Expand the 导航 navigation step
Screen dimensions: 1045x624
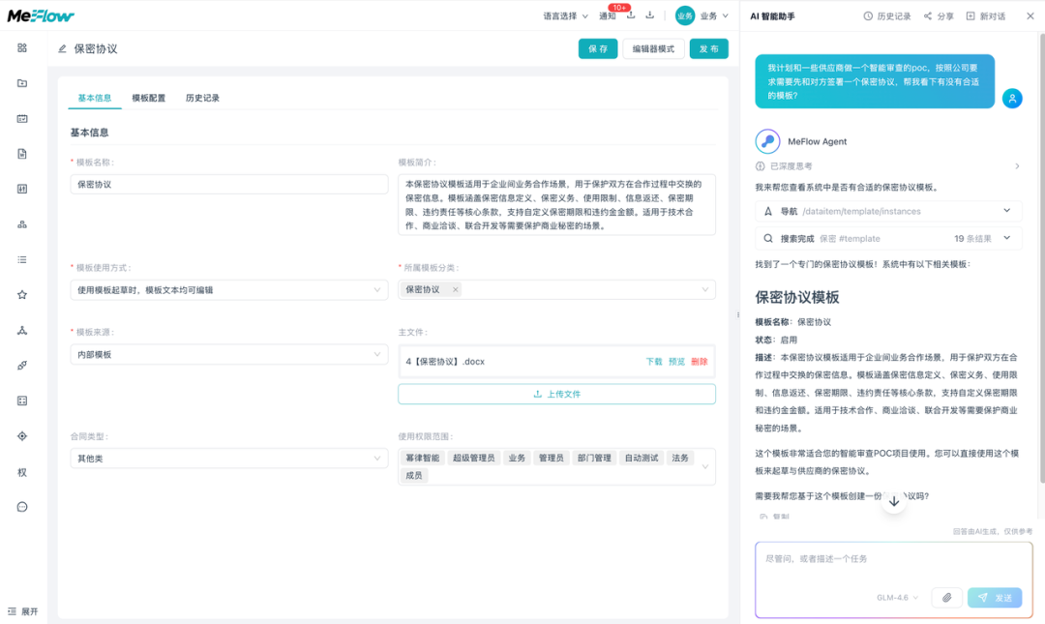[x=887, y=211]
